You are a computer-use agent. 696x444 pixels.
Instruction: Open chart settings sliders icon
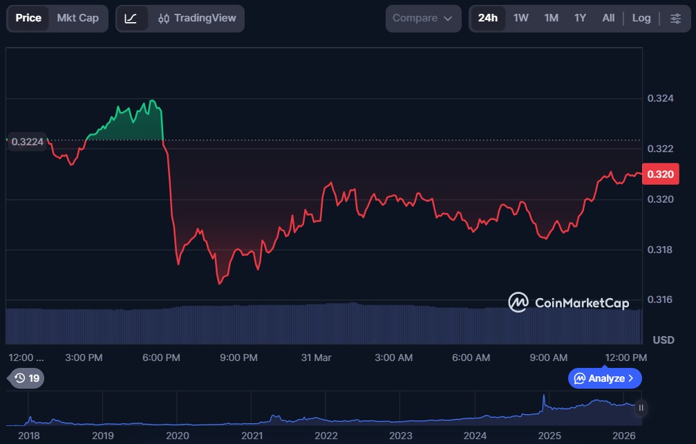coord(675,18)
